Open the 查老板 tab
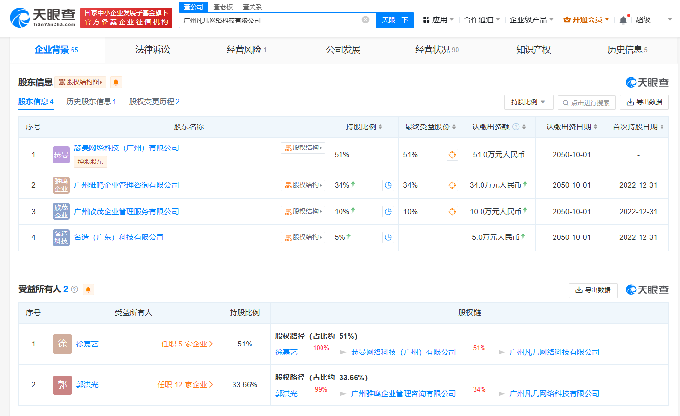Viewport: 680px width, 416px height. [x=223, y=7]
